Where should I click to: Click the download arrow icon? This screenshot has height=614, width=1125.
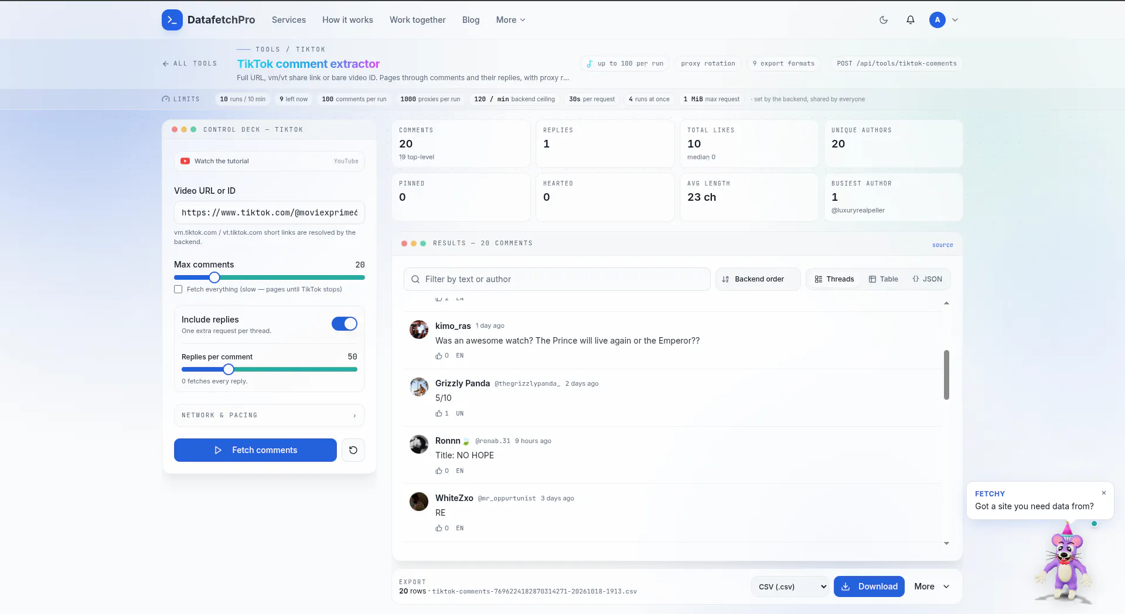tap(846, 586)
